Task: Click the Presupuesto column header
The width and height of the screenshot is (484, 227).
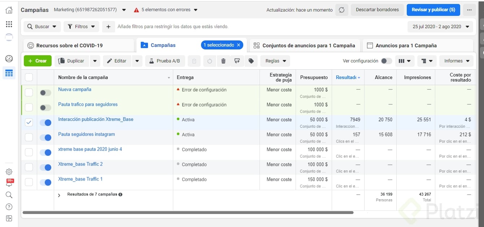Action: click(314, 77)
